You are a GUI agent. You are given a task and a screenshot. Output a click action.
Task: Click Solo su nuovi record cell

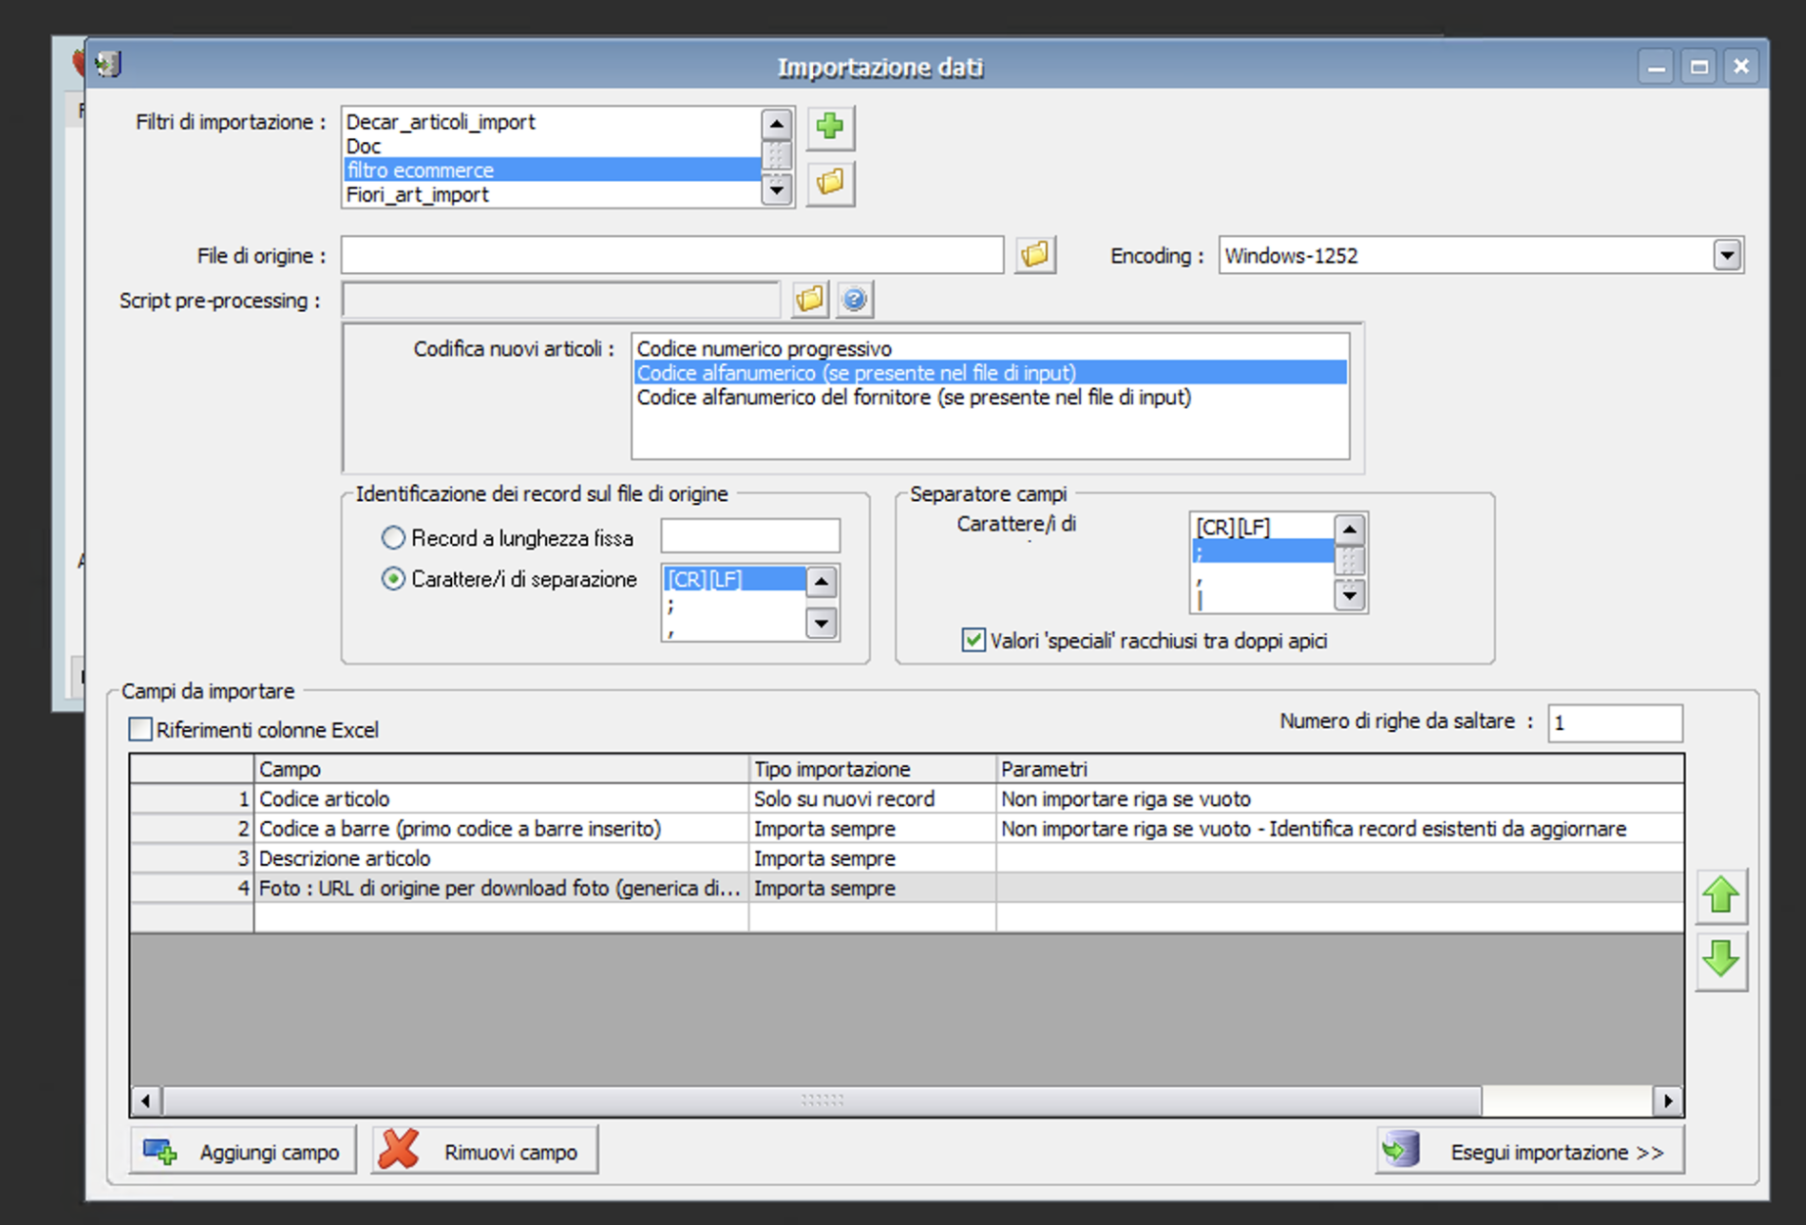(x=873, y=799)
